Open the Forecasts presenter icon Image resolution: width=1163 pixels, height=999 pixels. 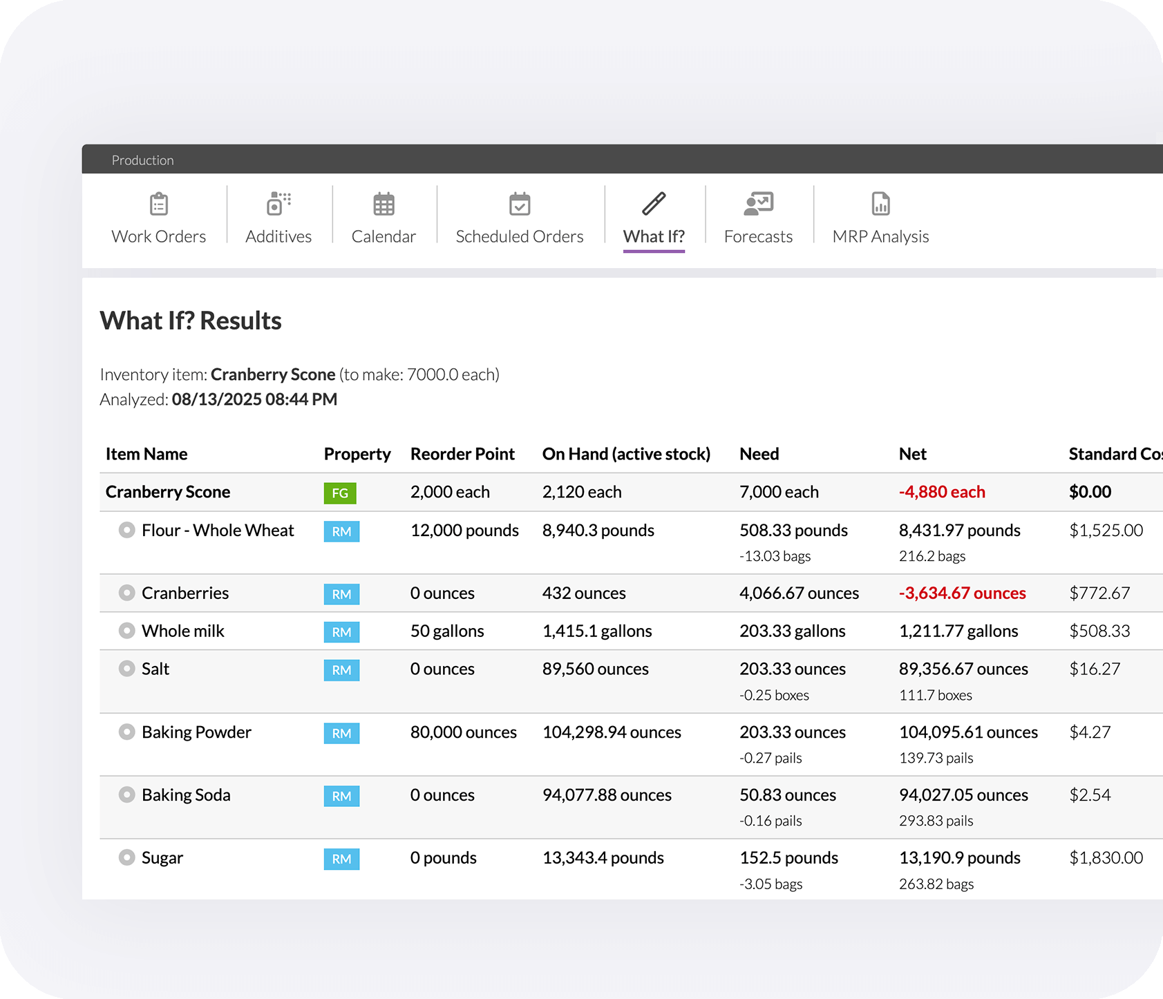(x=758, y=204)
